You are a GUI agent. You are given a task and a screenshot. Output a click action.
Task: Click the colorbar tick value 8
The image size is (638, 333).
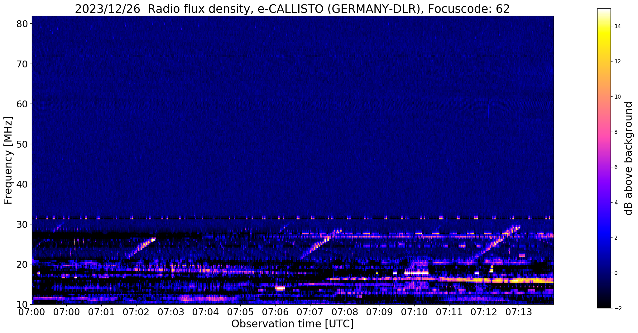tap(616, 132)
